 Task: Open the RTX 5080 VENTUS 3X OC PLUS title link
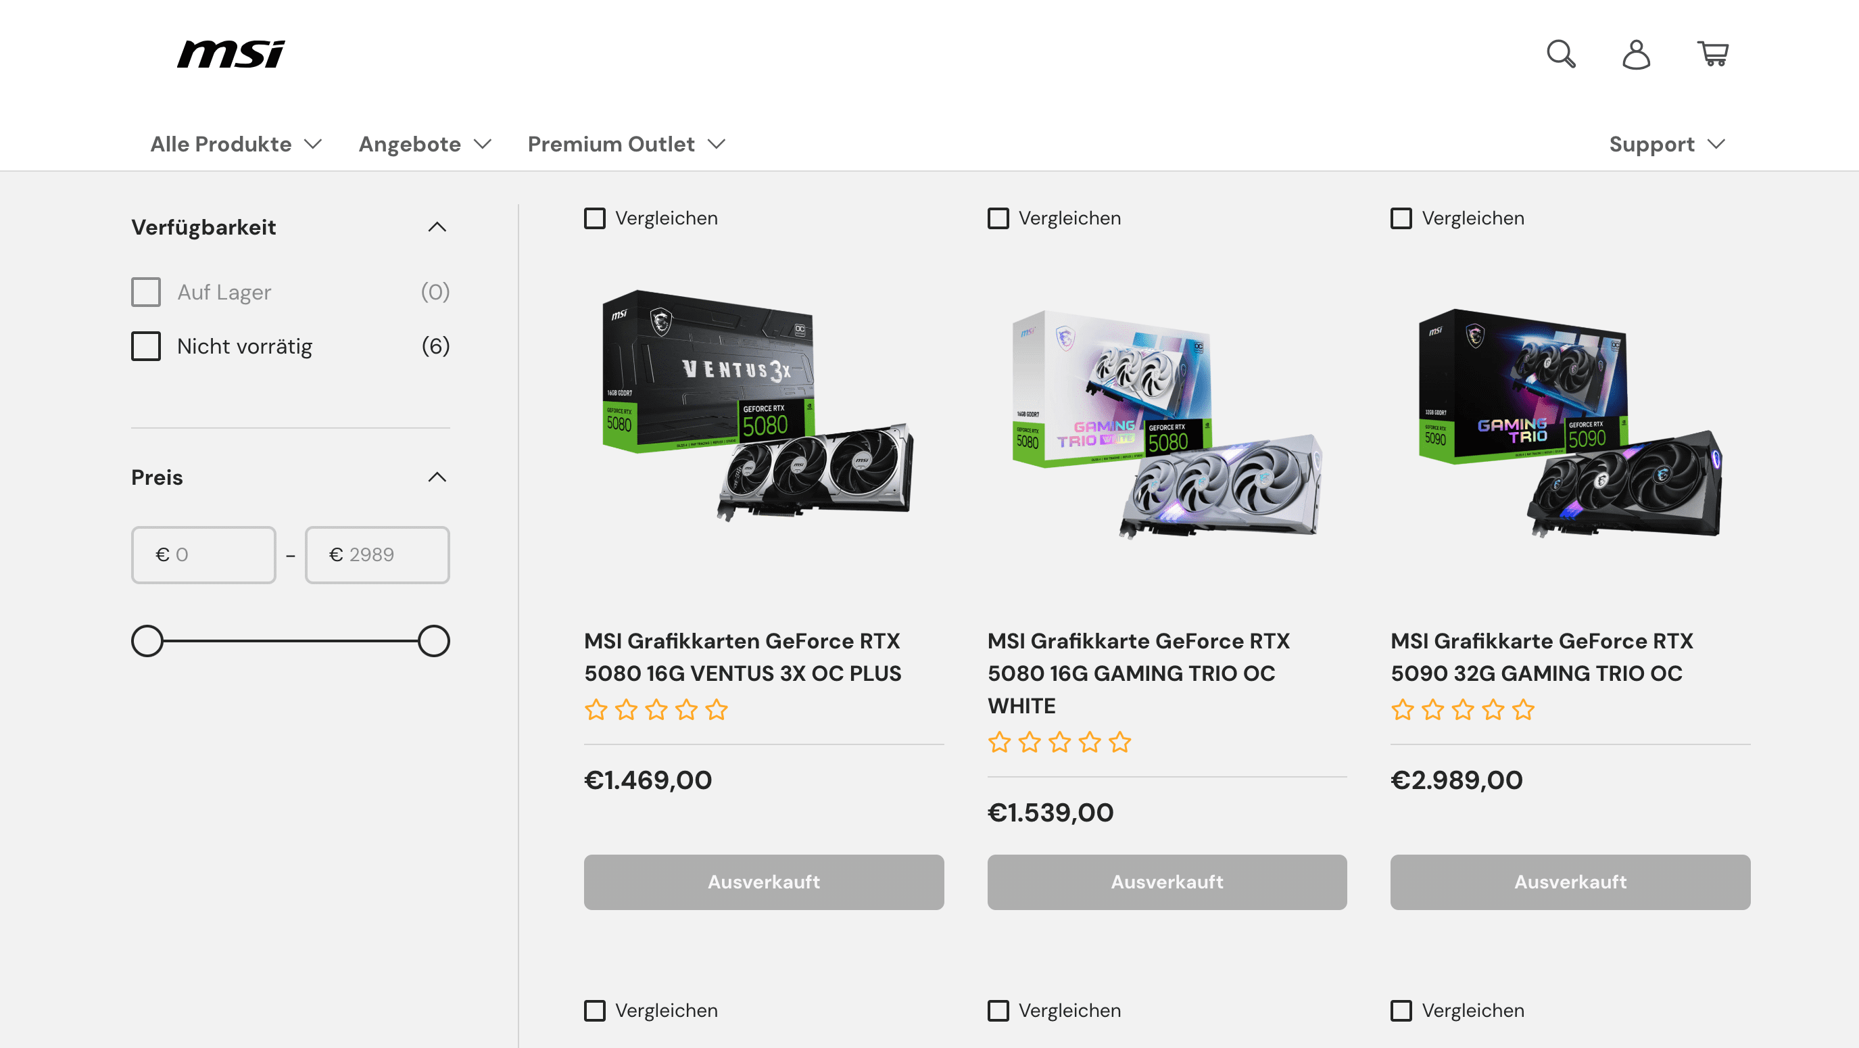(x=742, y=657)
